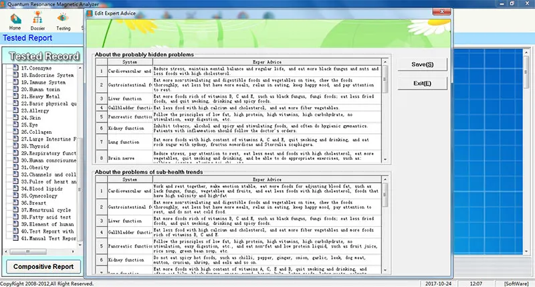The height and width of the screenshot is (287, 535).
Task: Select the Testing eye icon
Action: pos(64,18)
